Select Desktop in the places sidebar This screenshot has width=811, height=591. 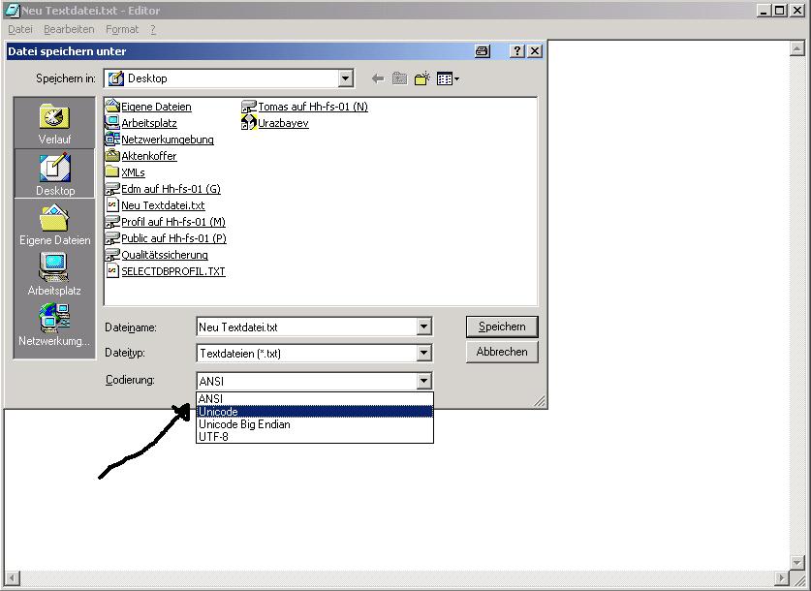[x=54, y=174]
